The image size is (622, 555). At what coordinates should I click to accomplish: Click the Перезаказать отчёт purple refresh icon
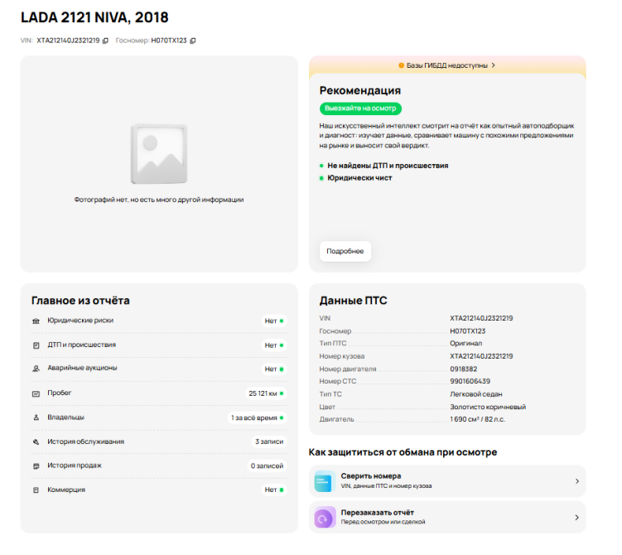coord(325,518)
